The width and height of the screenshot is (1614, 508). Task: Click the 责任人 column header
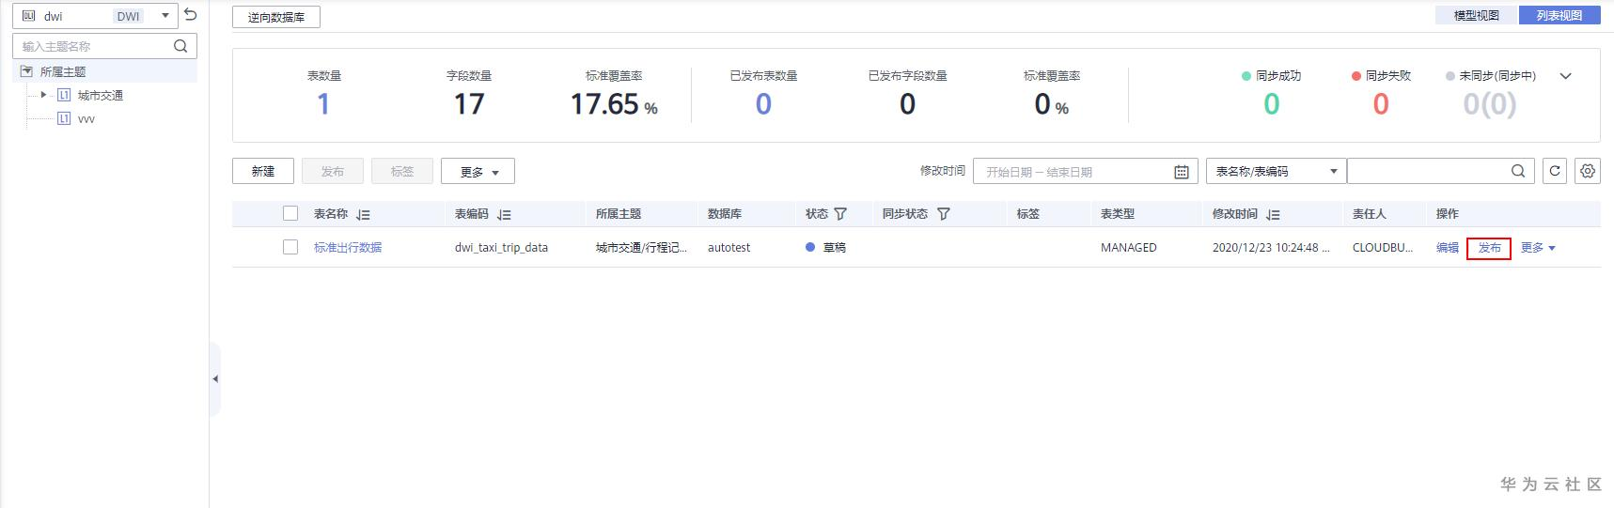(x=1370, y=214)
